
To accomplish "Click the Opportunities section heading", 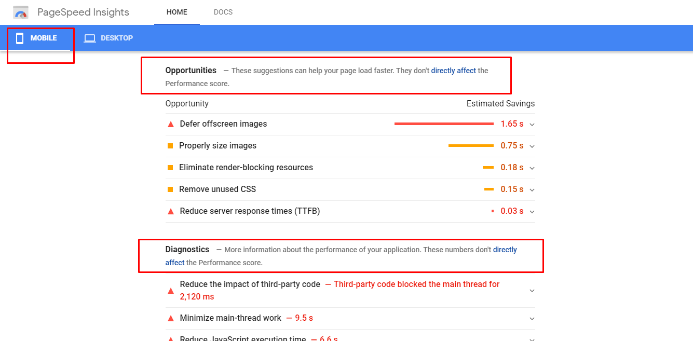I will coord(191,71).
